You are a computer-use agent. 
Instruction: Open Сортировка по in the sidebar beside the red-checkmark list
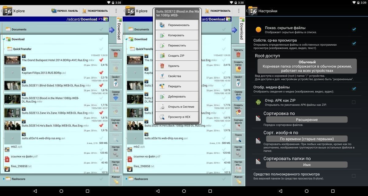(116, 124)
